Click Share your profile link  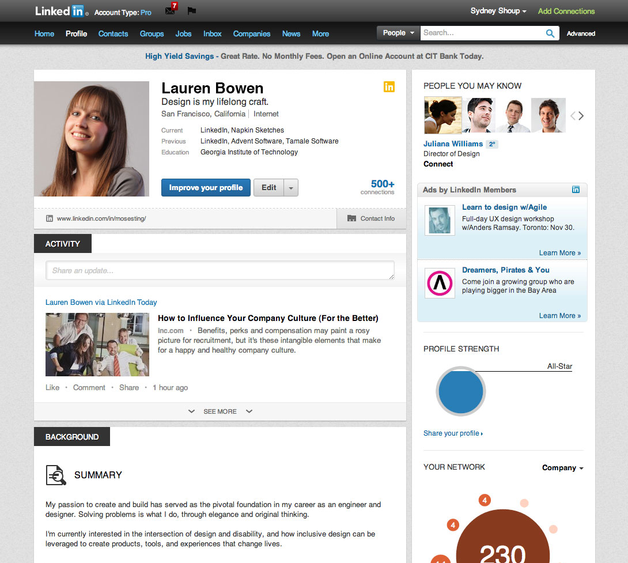click(x=453, y=433)
